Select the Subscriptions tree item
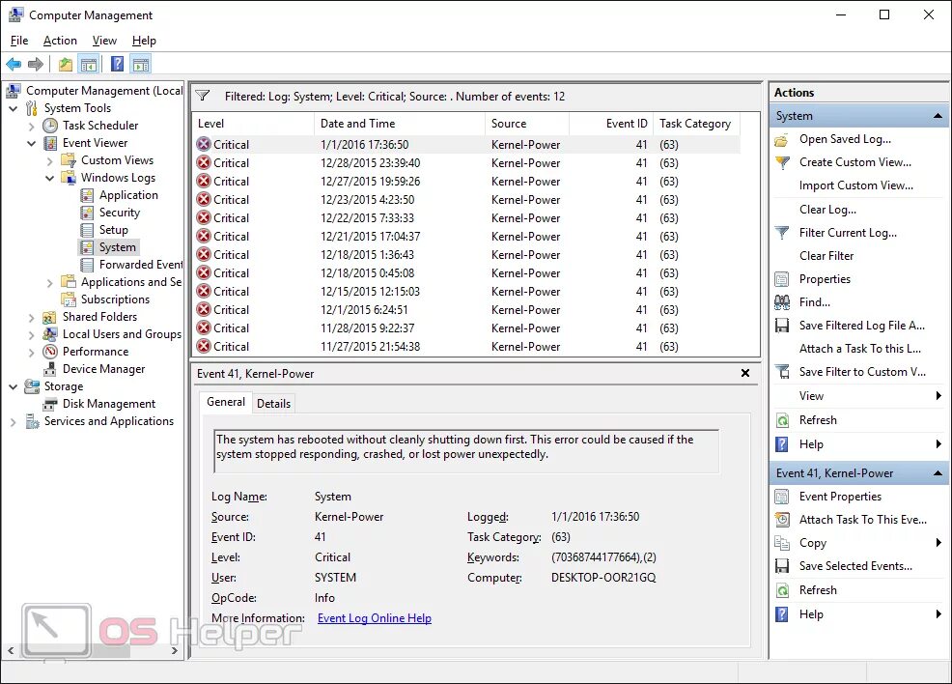Viewport: 952px width, 684px height. tap(115, 299)
